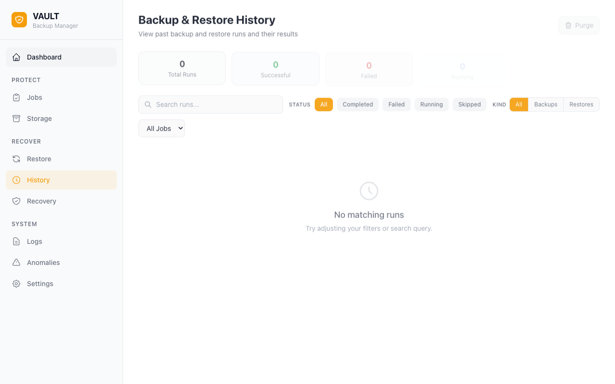Show only Backups kind
The image size is (615, 384).
click(546, 105)
